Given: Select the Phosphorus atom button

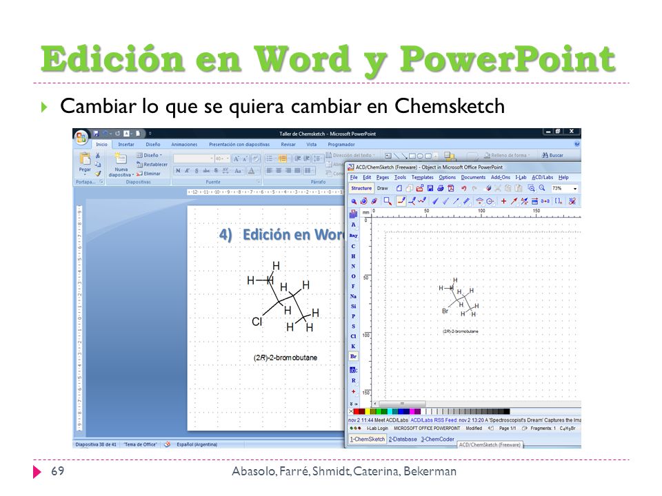Looking at the screenshot, I should [x=353, y=316].
